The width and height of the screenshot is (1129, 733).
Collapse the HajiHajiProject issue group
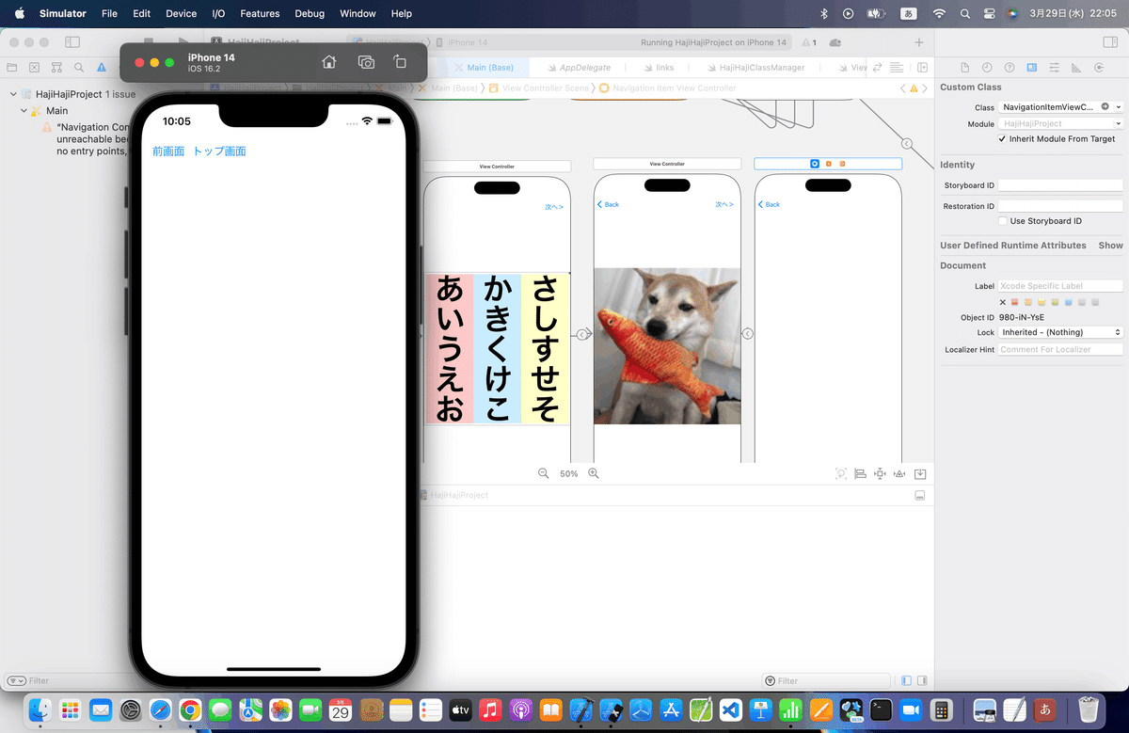pos(13,94)
